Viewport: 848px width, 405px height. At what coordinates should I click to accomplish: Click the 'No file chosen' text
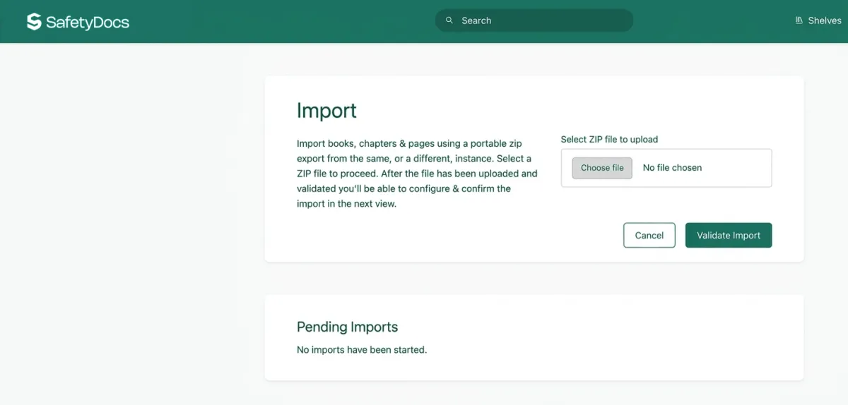[672, 168]
